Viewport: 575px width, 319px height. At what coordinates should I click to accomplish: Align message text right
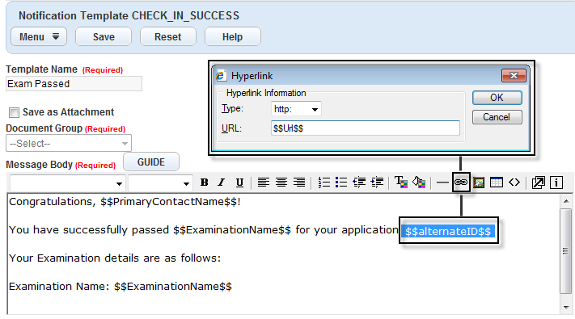coord(299,182)
